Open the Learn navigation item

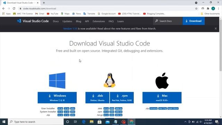coord(120,21)
